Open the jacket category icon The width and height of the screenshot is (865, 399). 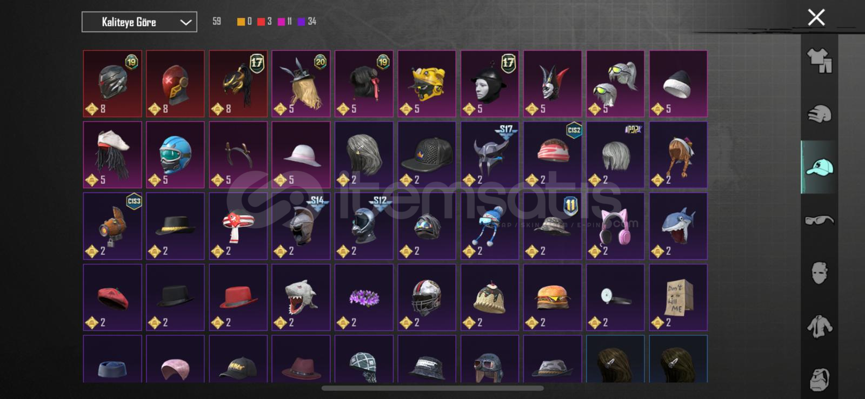(x=819, y=326)
